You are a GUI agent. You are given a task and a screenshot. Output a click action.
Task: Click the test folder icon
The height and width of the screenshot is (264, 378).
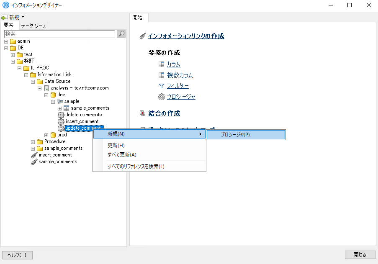[20, 55]
